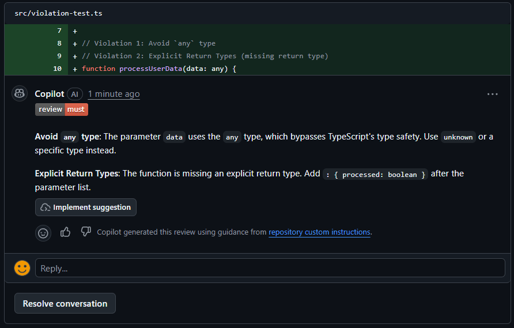This screenshot has width=514, height=328.
Task: Click the 'Explicit Return Types' bold heading
Action: [77, 174]
